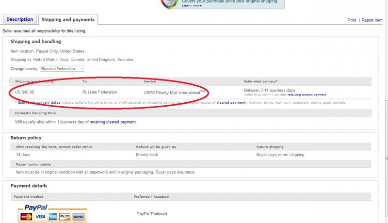Click the Discover card icon

click(65, 217)
